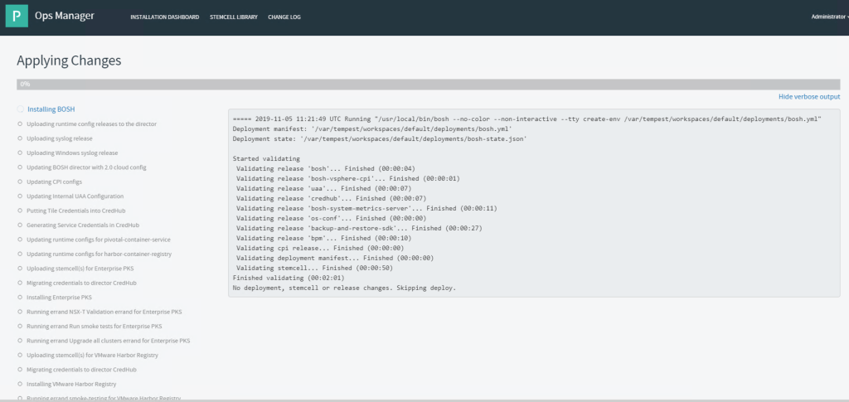
Task: Click status circle beside Installing Enterprise PKS
Action: coord(19,297)
